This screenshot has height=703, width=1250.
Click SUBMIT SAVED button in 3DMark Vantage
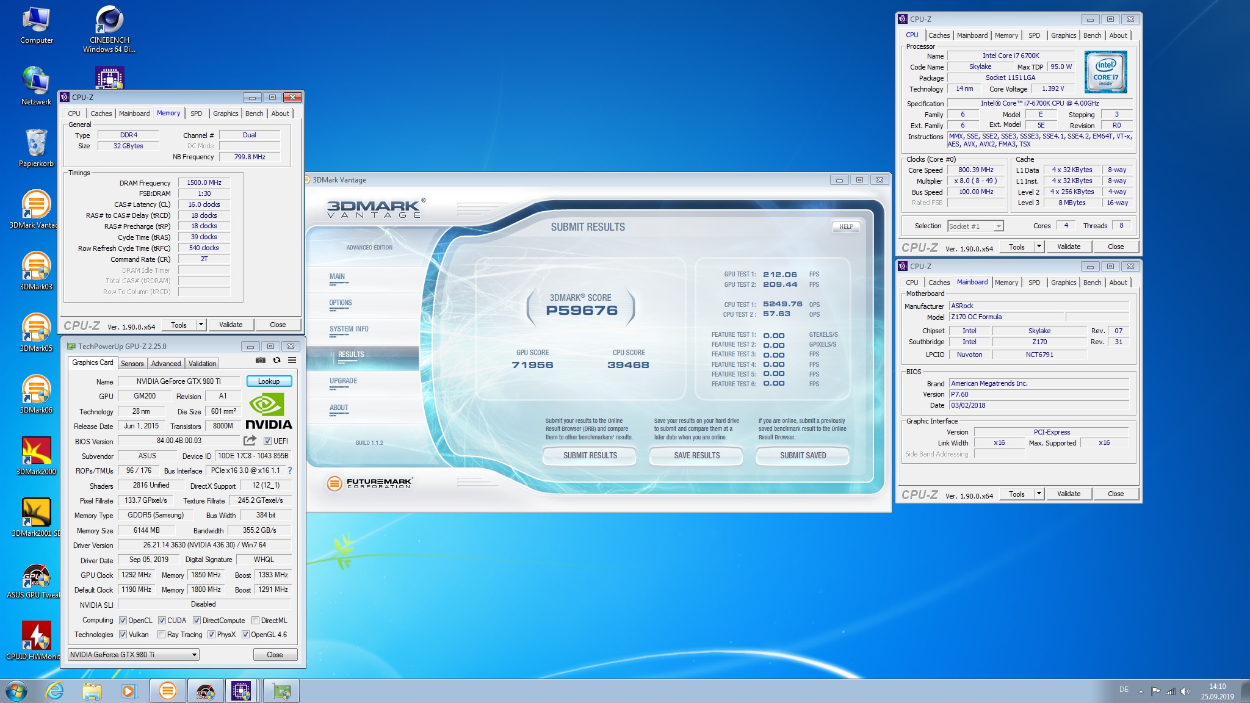(803, 456)
